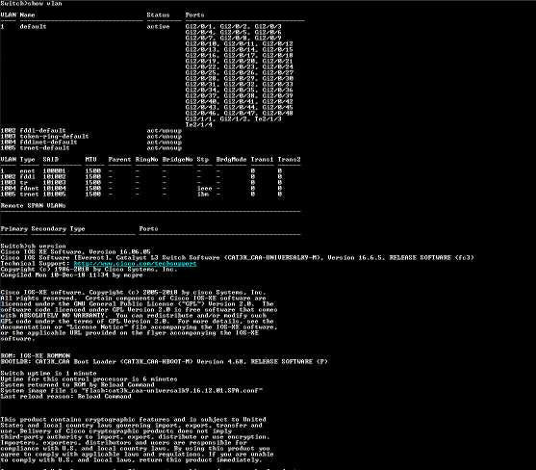The width and height of the screenshot is (536, 470).
Task: Click the 'BOOTLDR: CAT3K_CAA Boot Loader' line
Action: [x=165, y=361]
